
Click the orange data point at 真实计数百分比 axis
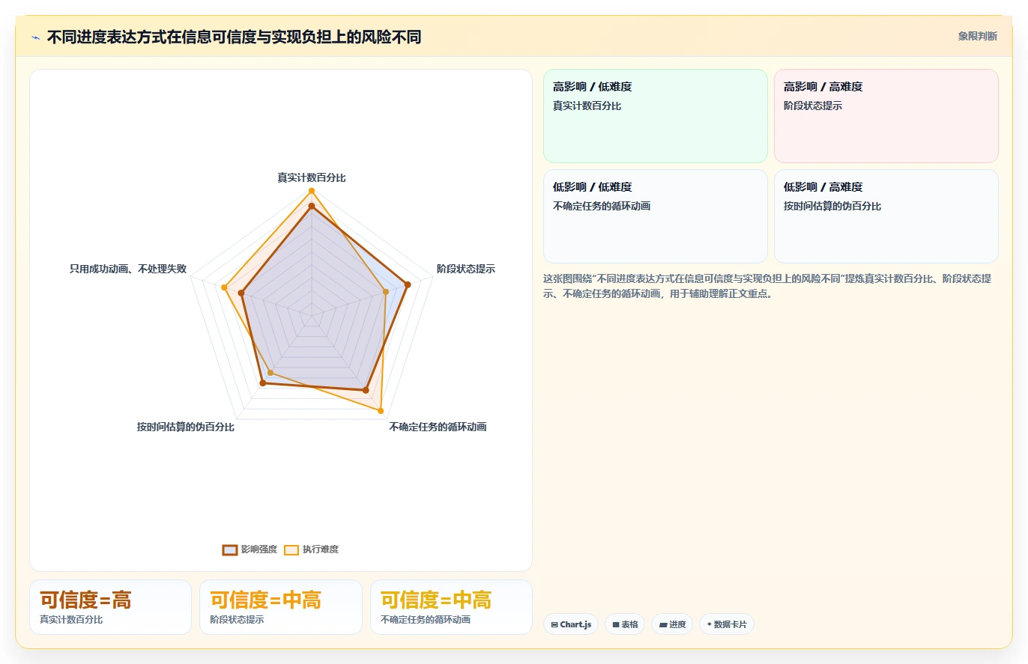312,191
